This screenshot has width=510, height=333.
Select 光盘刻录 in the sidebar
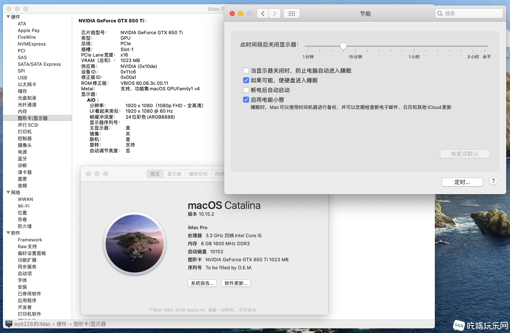click(27, 98)
